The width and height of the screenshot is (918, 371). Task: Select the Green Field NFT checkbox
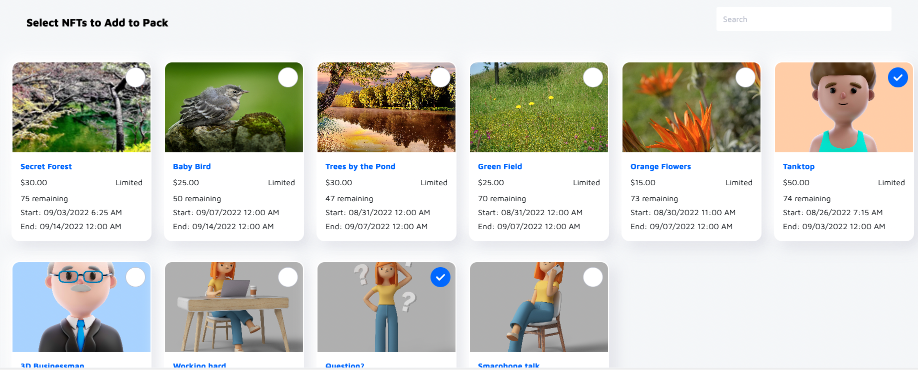(593, 77)
